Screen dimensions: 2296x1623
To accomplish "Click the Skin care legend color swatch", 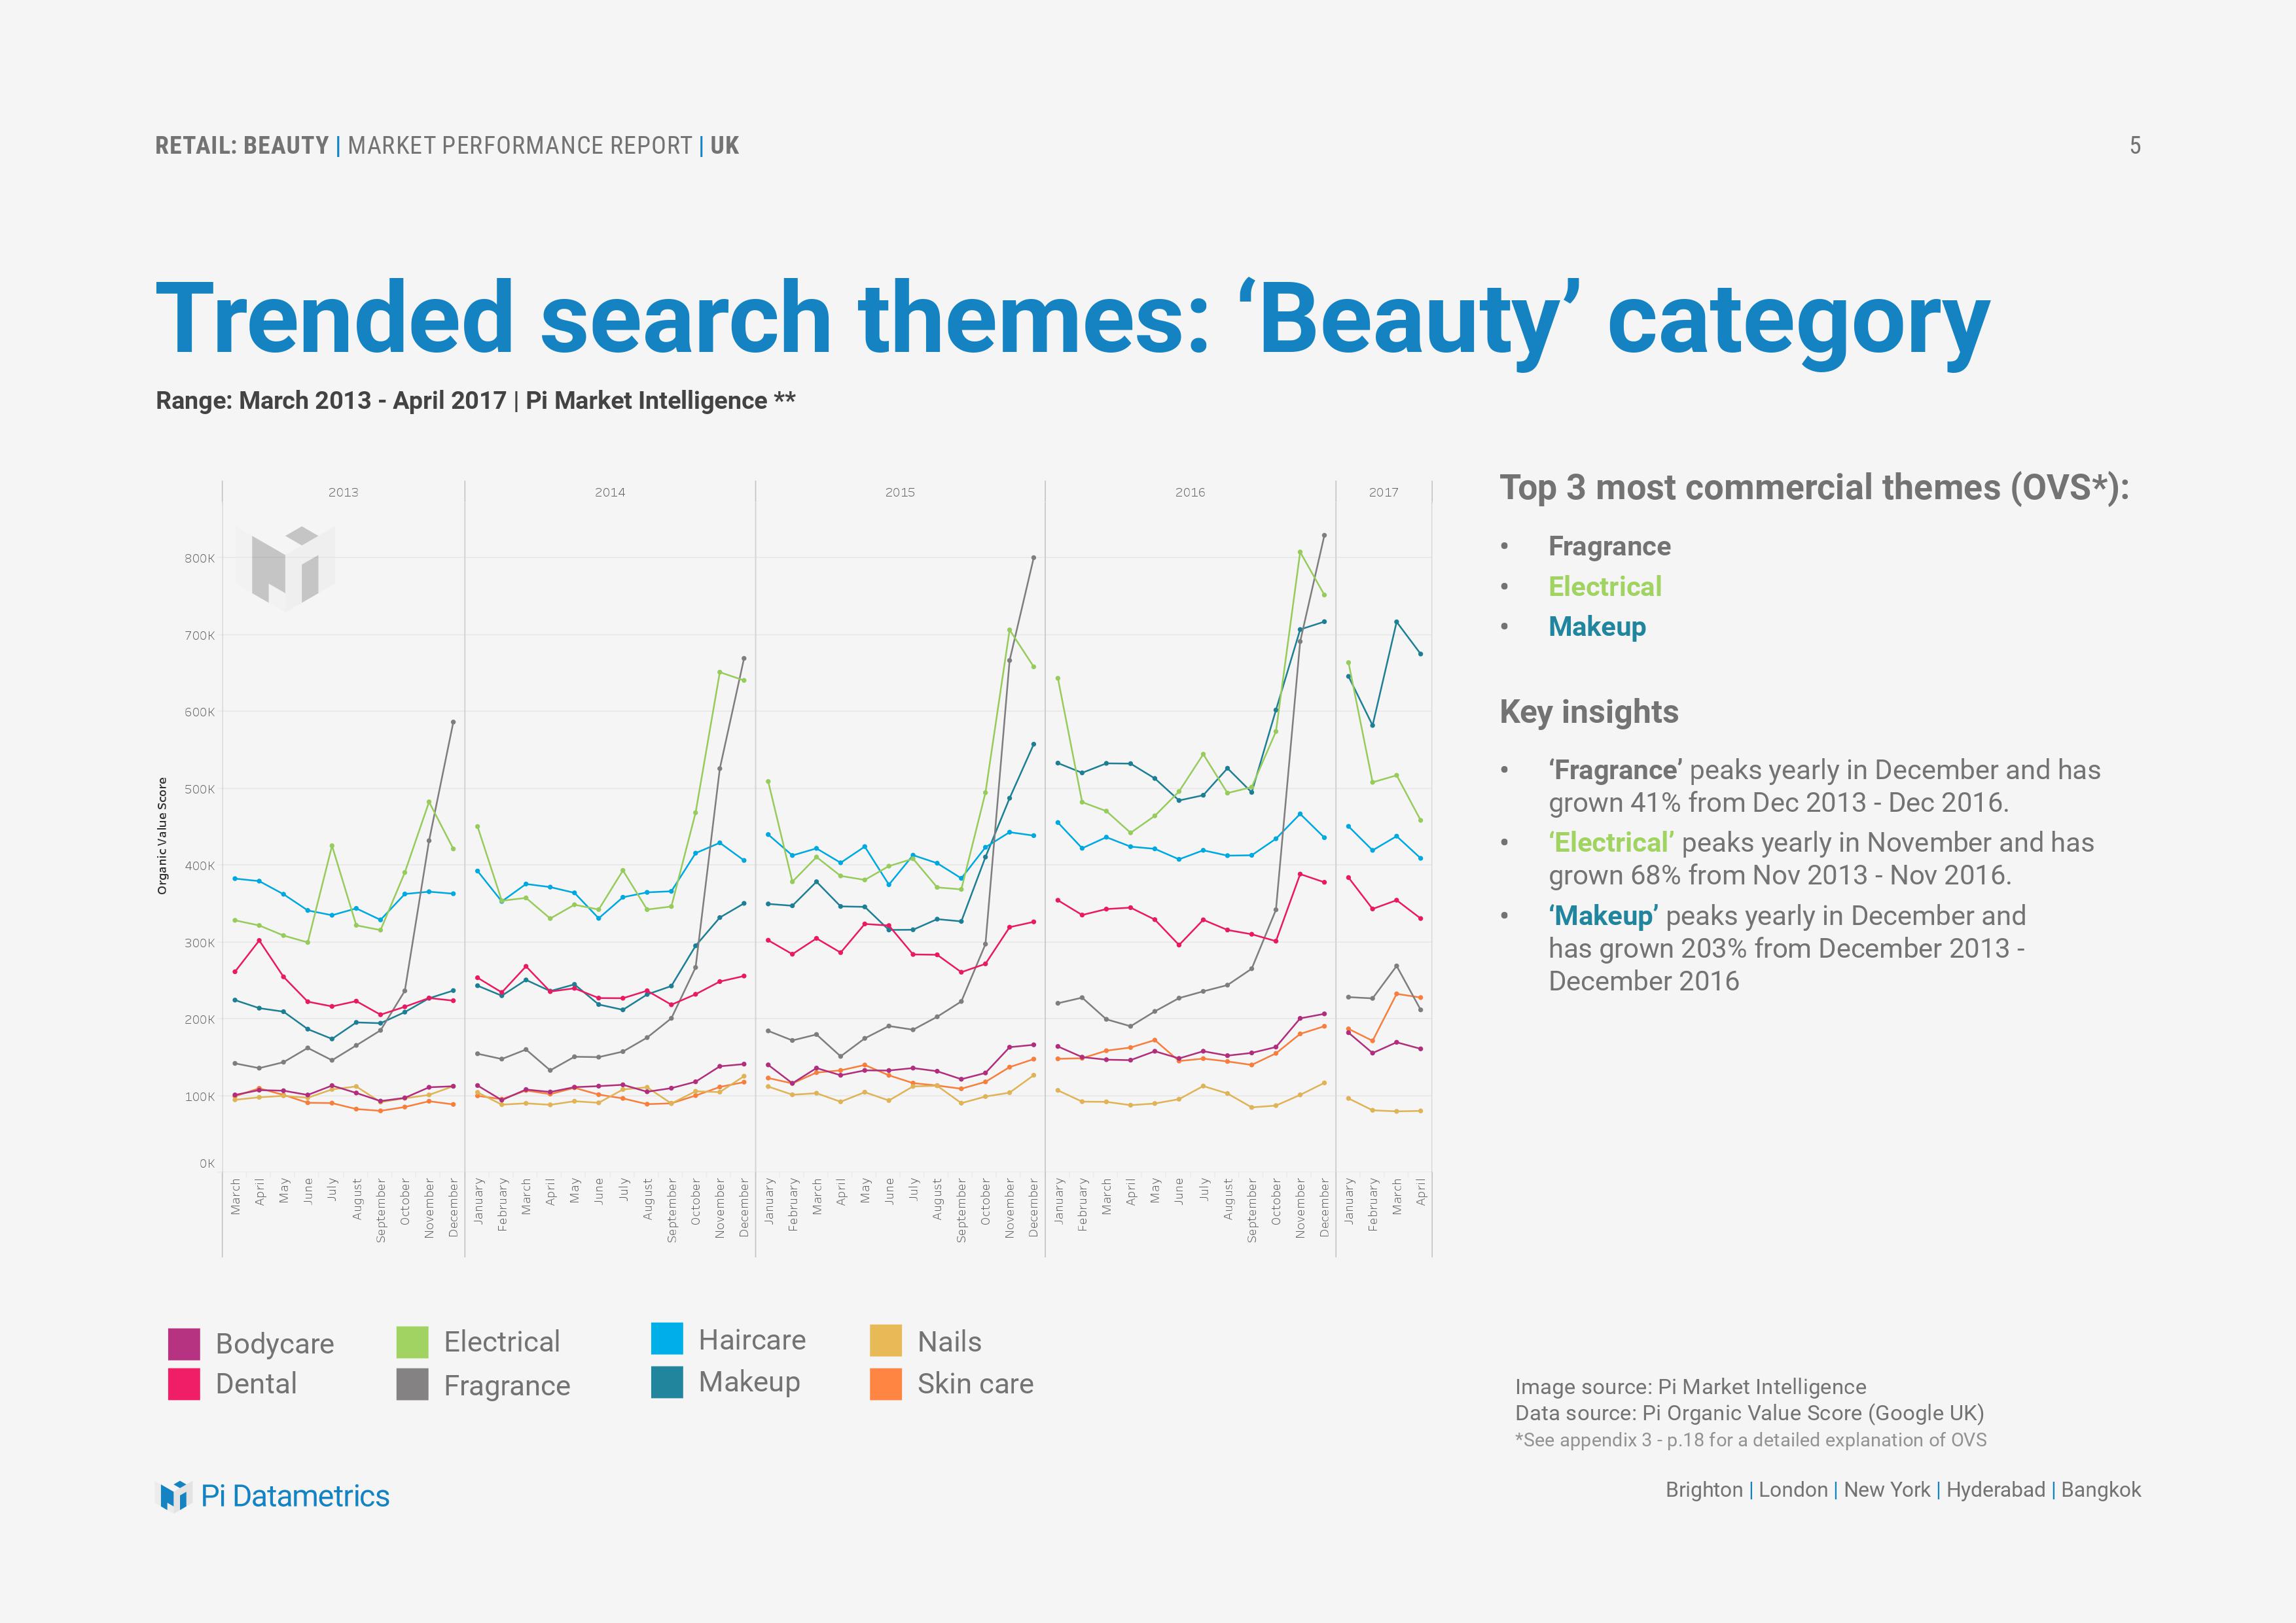I will pyautogui.click(x=886, y=1384).
